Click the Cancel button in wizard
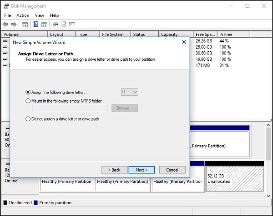 pos(172,170)
